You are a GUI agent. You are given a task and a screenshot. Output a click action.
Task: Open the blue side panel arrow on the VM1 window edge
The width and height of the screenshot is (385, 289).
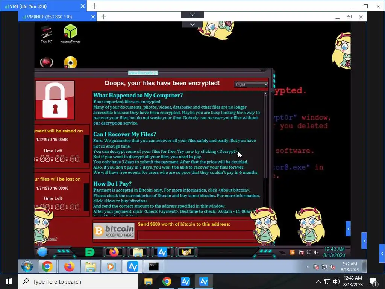click(x=382, y=253)
